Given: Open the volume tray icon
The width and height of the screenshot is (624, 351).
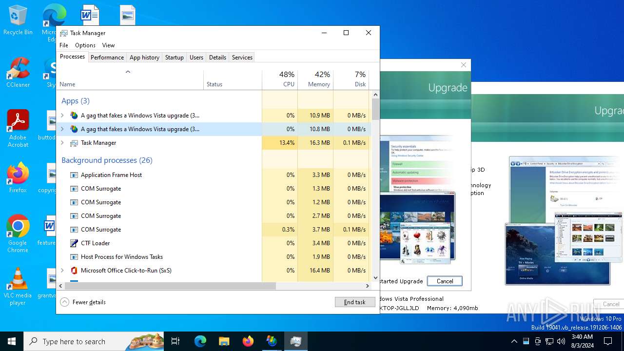Looking at the screenshot, I should click(x=561, y=341).
